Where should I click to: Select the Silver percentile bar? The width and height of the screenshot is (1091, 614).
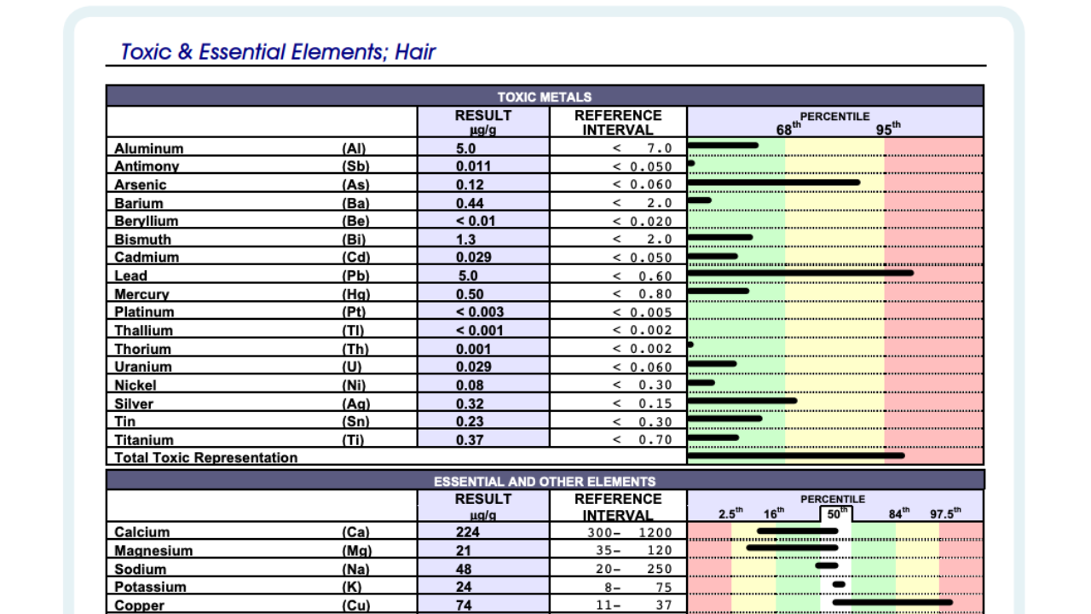click(x=742, y=400)
